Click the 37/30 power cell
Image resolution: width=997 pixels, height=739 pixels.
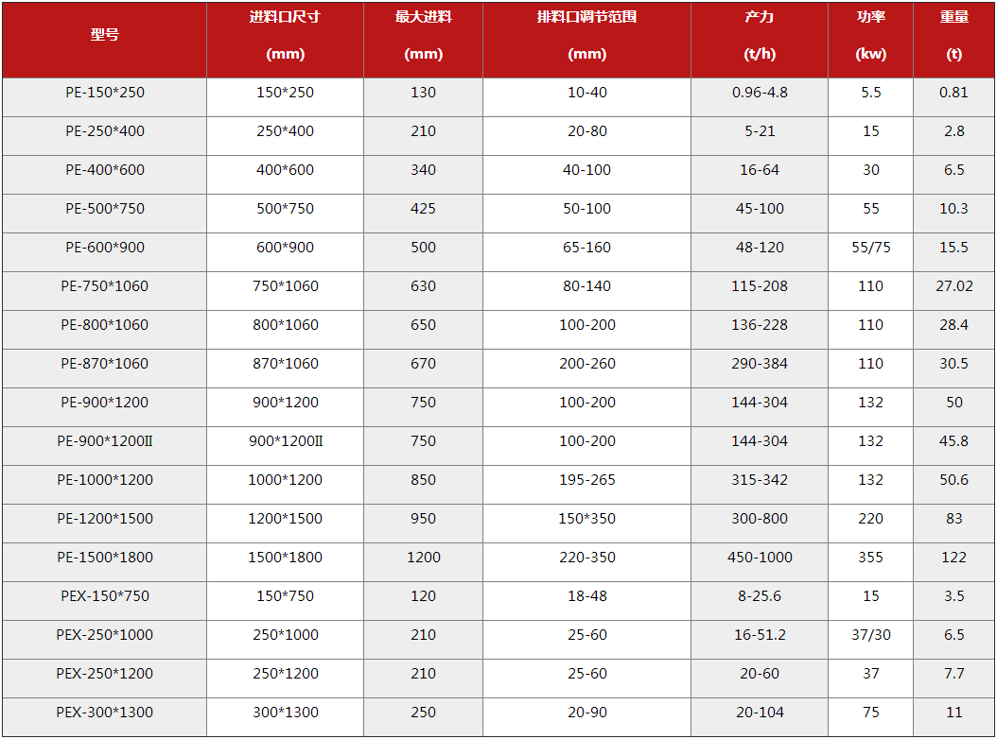(870, 635)
